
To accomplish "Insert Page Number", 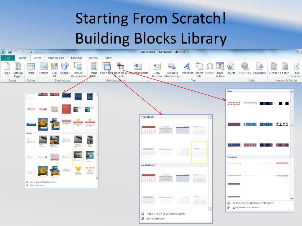I will pyautogui.click(x=296, y=70).
